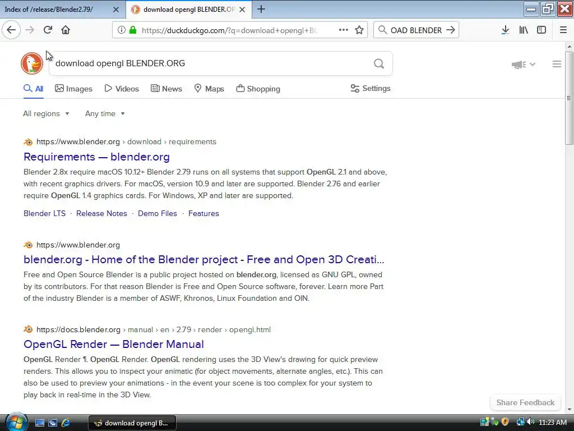Click the DuckDuckGo duck logo
Viewport: 574px width, 431px height.
(32, 63)
